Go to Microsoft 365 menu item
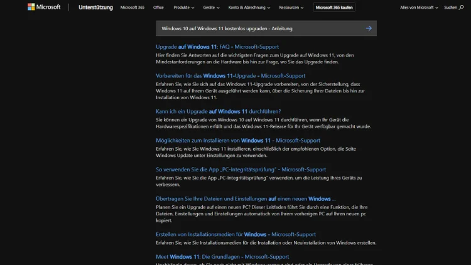The height and width of the screenshot is (265, 471). coord(132,7)
